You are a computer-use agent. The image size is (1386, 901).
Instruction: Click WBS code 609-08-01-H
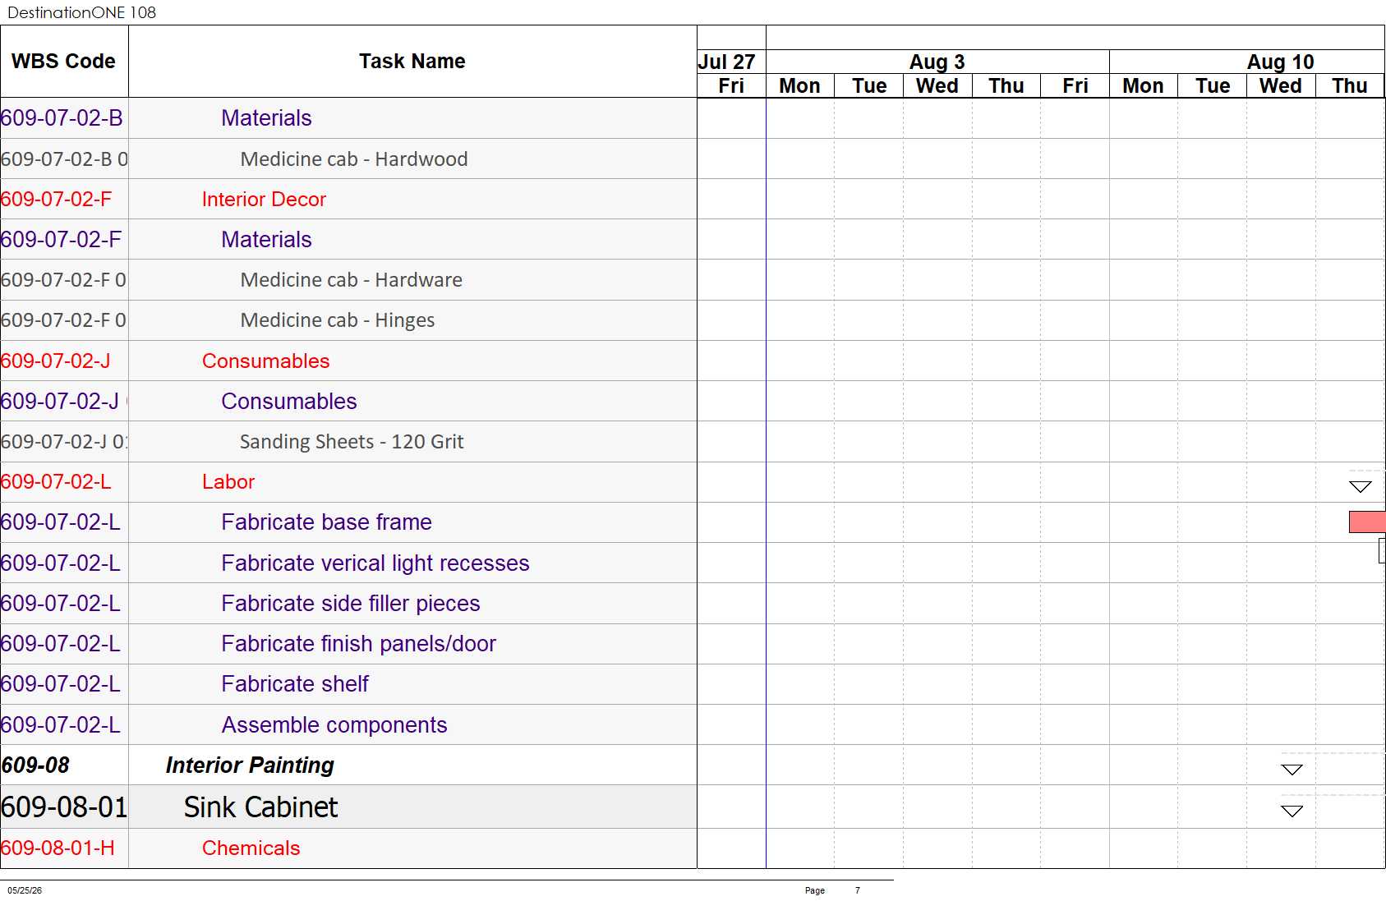(58, 848)
